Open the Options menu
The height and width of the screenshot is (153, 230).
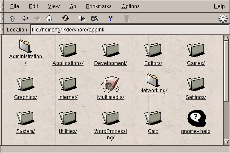tap(130, 6)
